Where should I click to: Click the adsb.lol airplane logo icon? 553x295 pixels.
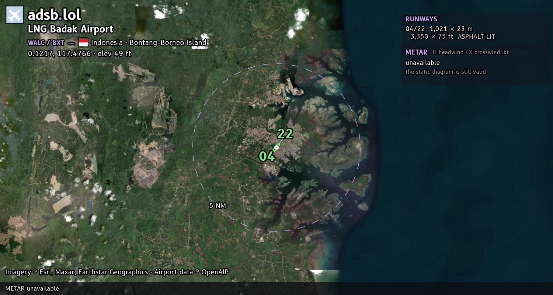(15, 15)
